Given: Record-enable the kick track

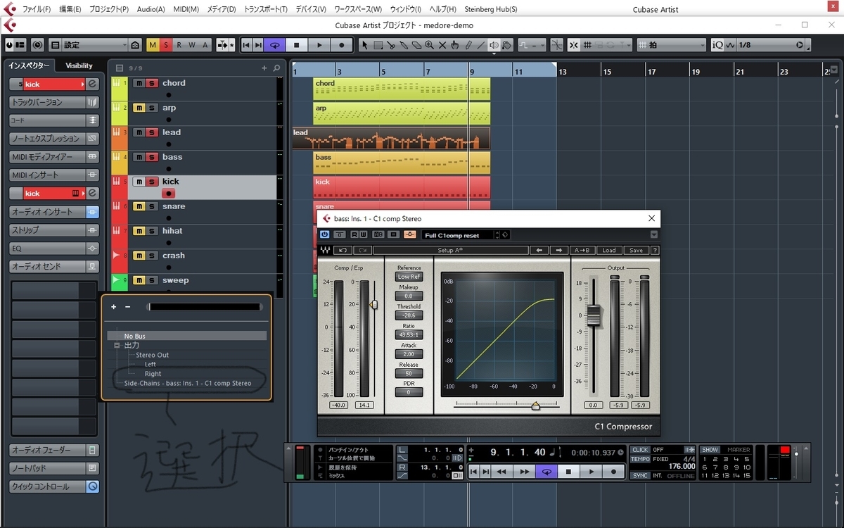Looking at the screenshot, I should 169,194.
